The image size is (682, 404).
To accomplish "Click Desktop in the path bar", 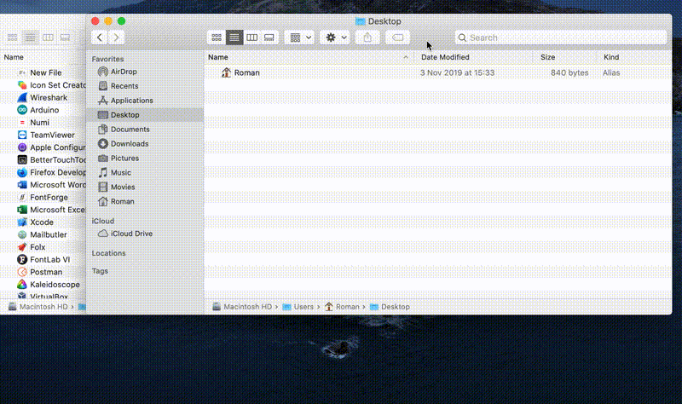I will pyautogui.click(x=390, y=307).
